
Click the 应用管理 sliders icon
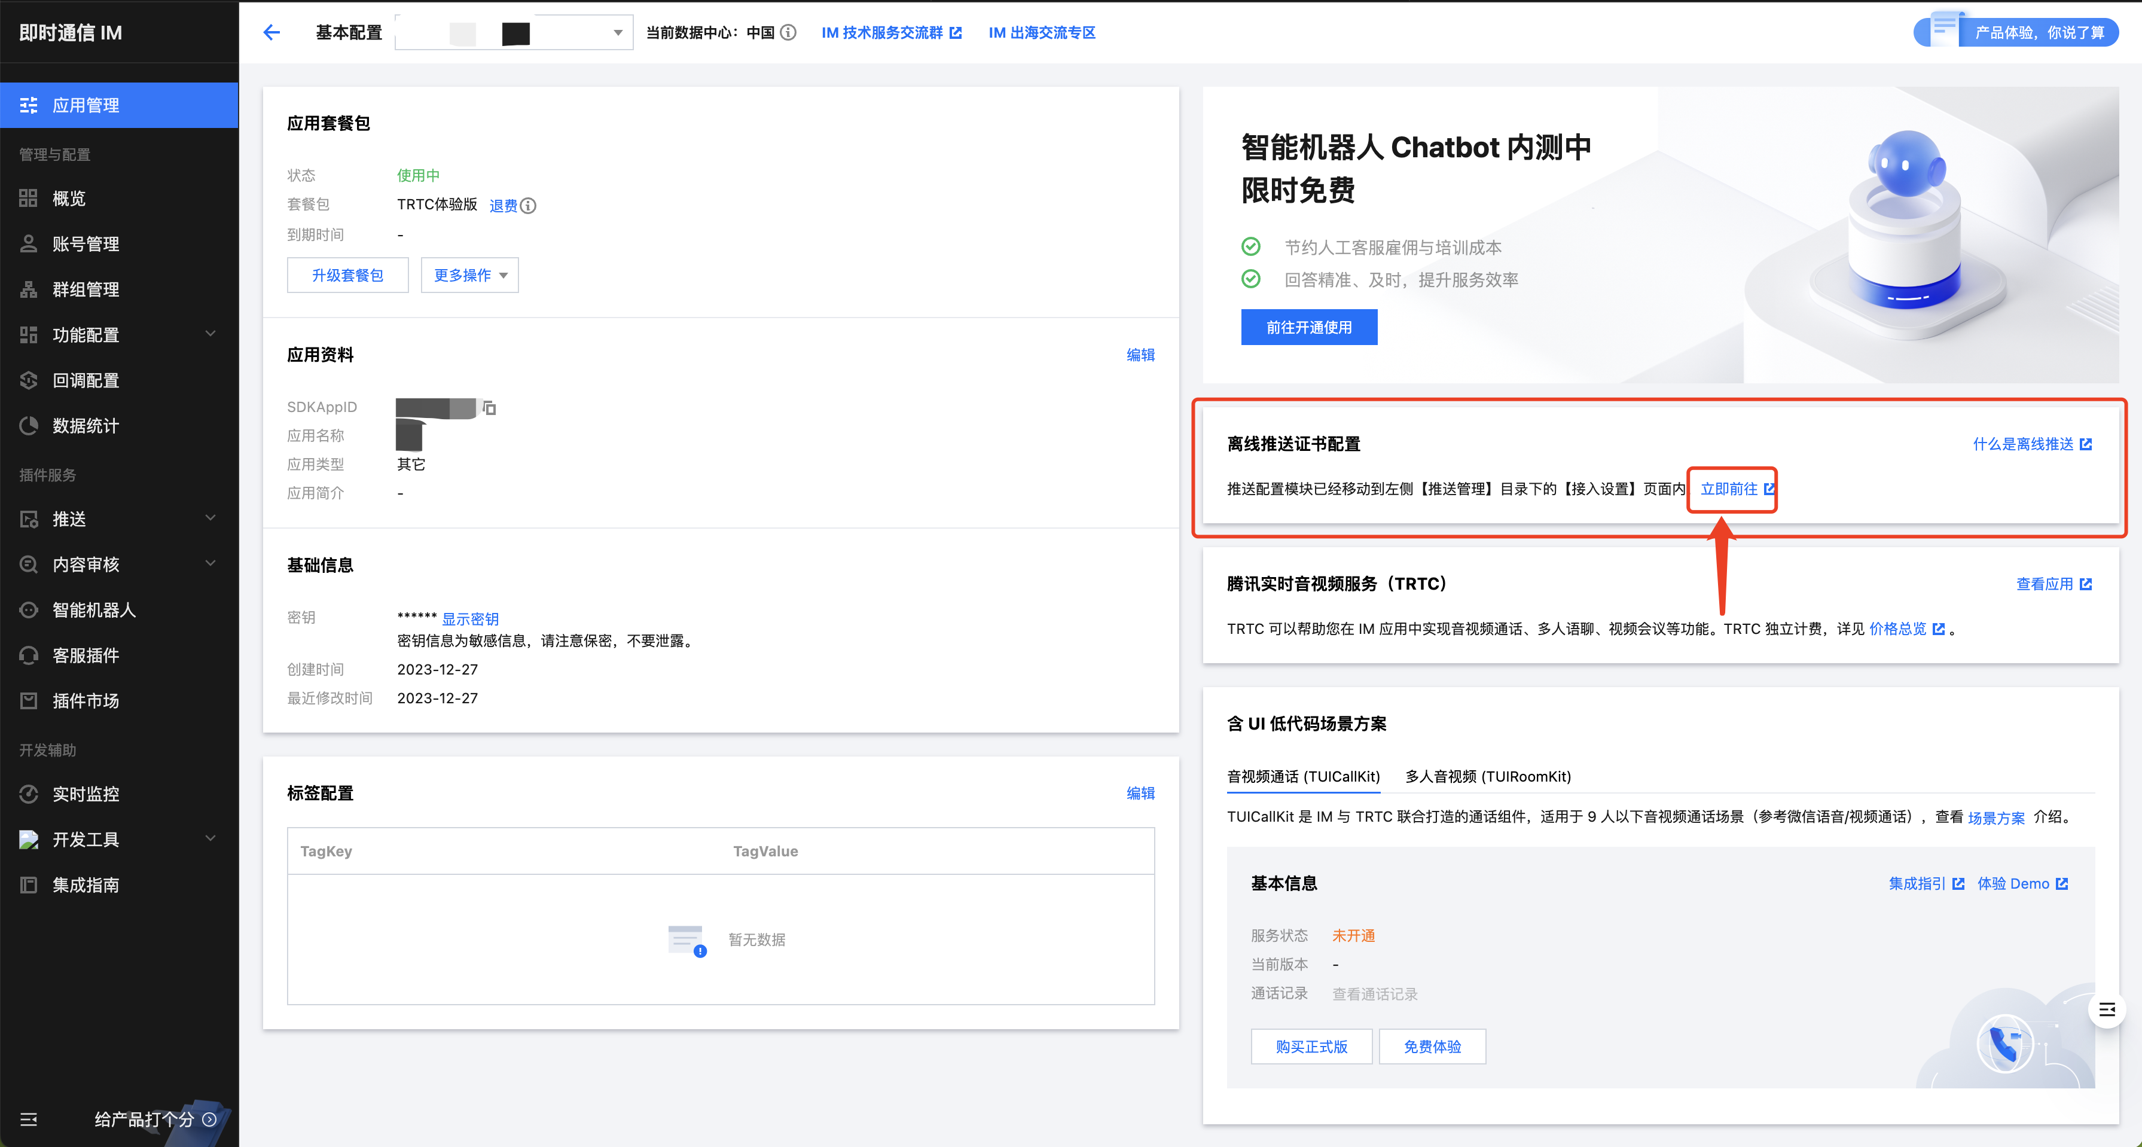(28, 105)
